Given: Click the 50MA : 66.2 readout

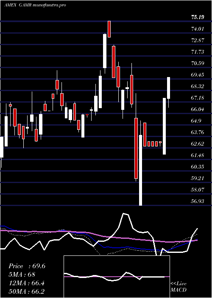Looking at the screenshot, I should click(x=26, y=291).
